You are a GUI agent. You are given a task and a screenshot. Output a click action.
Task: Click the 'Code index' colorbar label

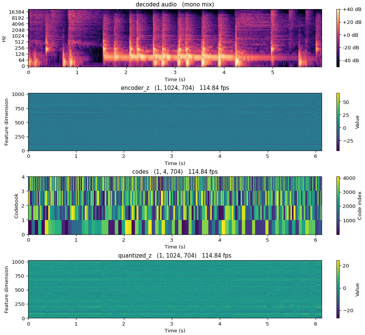tap(360, 206)
